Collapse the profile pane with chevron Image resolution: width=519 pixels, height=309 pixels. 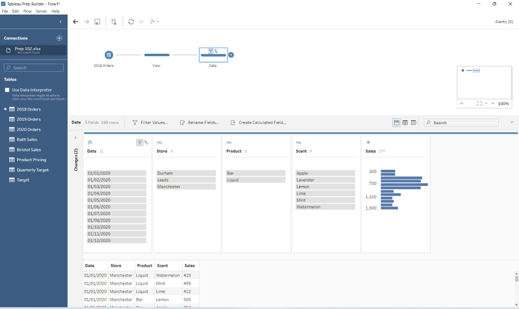pos(512,122)
